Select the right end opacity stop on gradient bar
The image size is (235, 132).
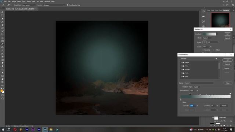pos(230,94)
